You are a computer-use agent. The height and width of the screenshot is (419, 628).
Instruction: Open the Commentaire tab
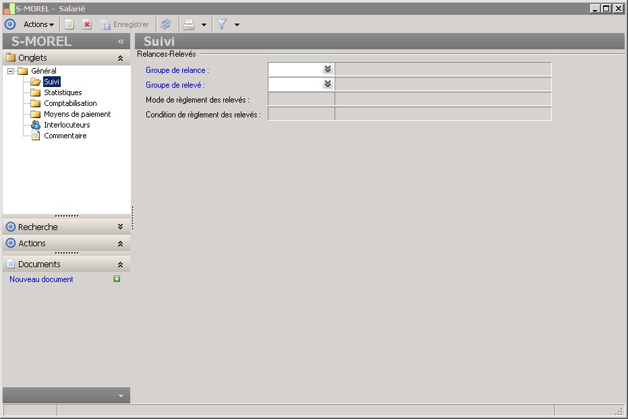click(65, 136)
